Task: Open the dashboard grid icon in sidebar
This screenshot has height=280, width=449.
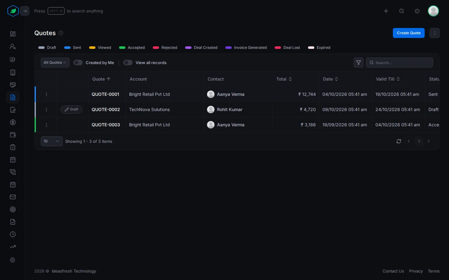Action: (13, 34)
